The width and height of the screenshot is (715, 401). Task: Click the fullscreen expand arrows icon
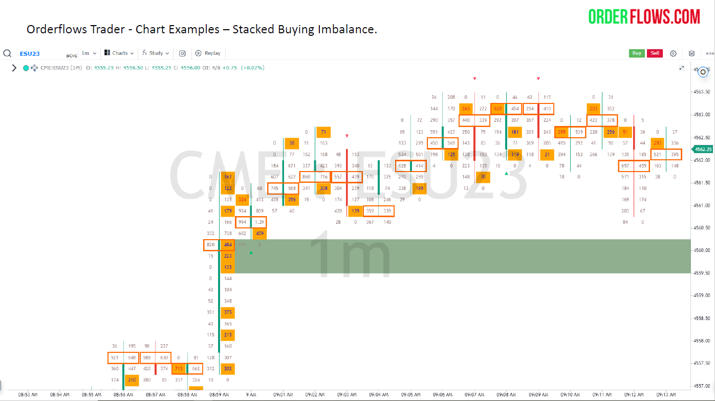pos(681,68)
